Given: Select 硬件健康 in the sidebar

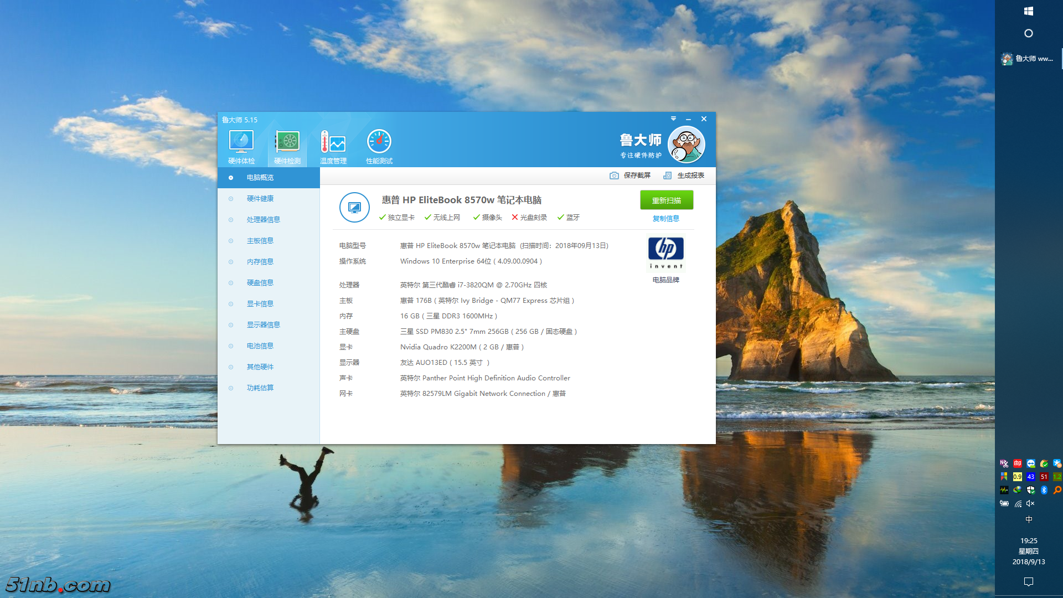Looking at the screenshot, I should tap(269, 199).
